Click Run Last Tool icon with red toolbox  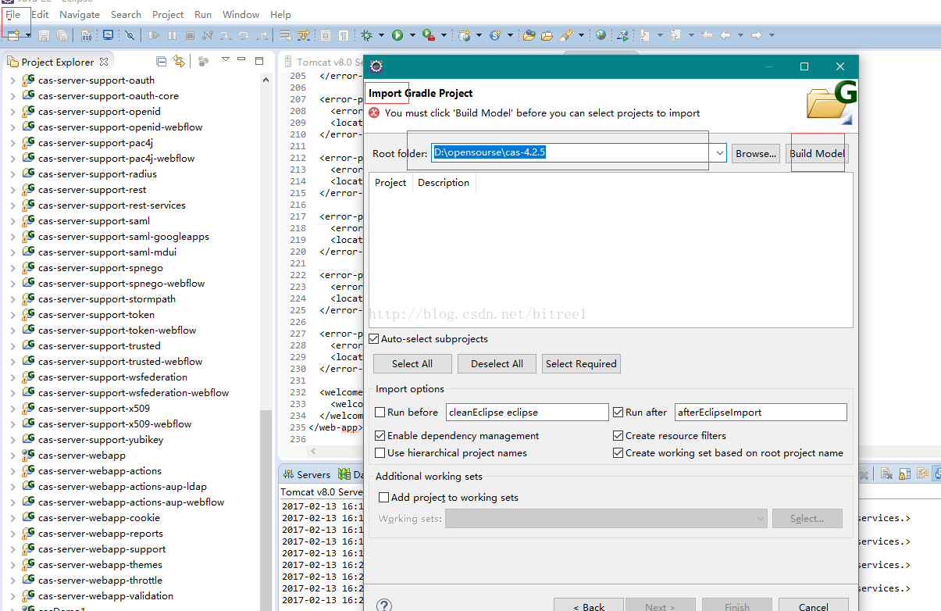(x=428, y=35)
